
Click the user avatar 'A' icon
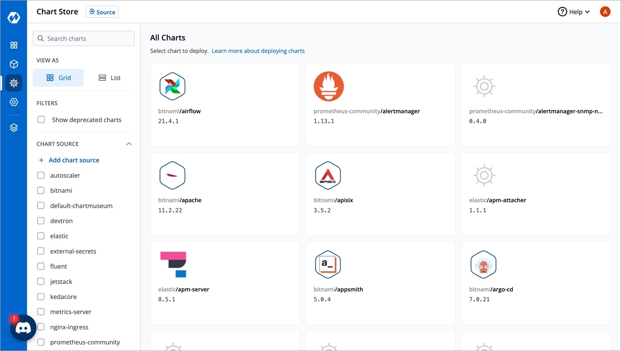click(x=605, y=12)
